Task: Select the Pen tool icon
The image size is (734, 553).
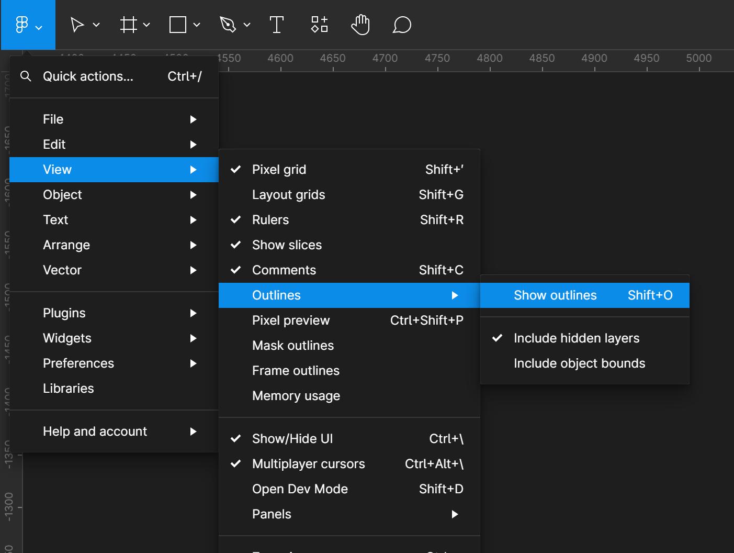Action: click(x=228, y=25)
